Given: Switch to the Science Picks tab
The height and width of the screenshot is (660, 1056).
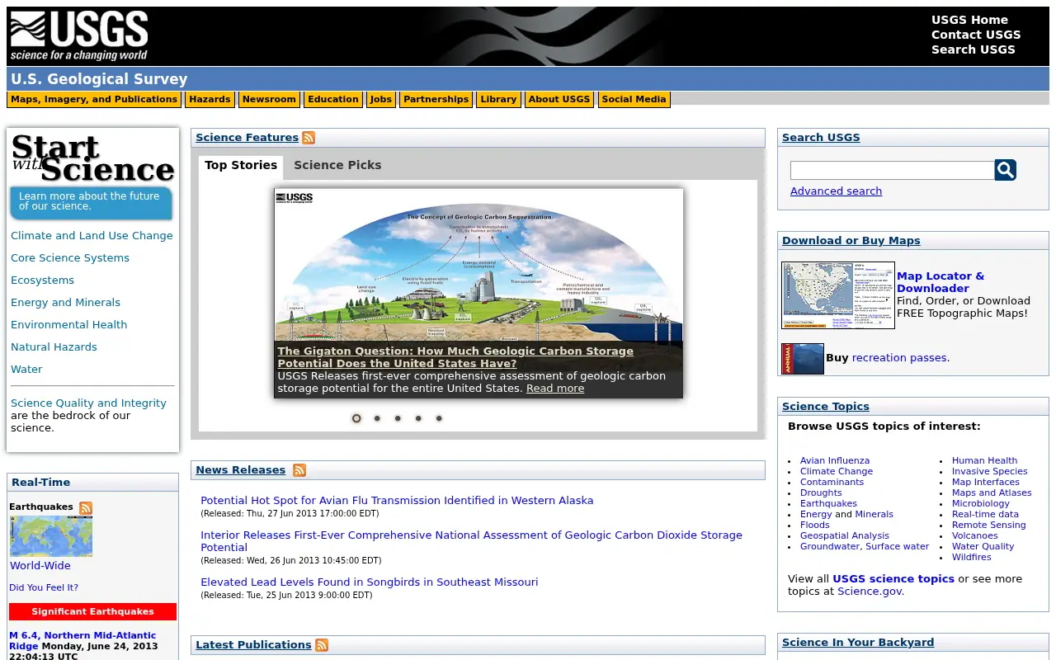Looking at the screenshot, I should pyautogui.click(x=337, y=166).
